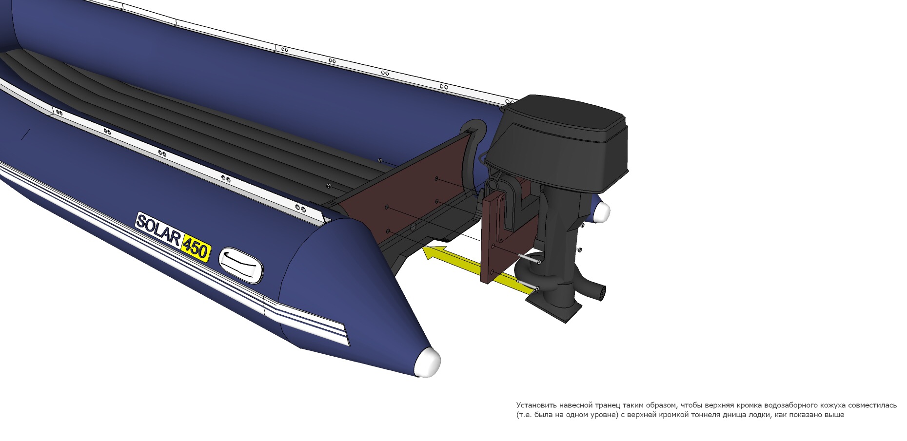Select caption line starting with "Установить навесной транец"
The height and width of the screenshot is (441, 907).
pos(706,405)
